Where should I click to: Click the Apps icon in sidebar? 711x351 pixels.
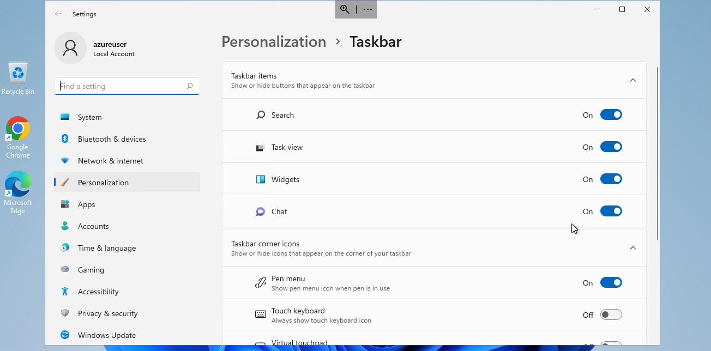pos(65,204)
